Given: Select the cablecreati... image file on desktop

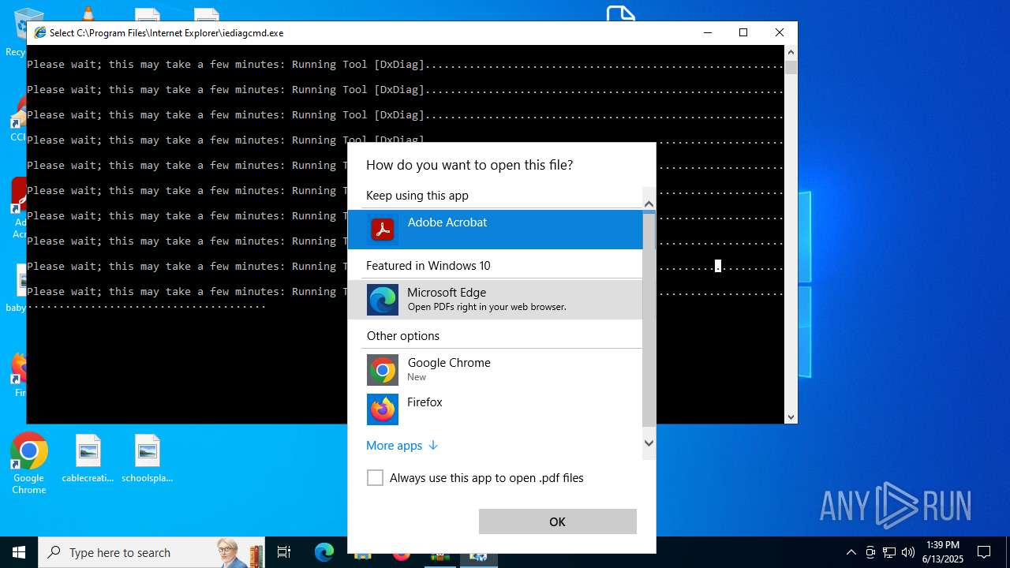Looking at the screenshot, I should tap(88, 458).
